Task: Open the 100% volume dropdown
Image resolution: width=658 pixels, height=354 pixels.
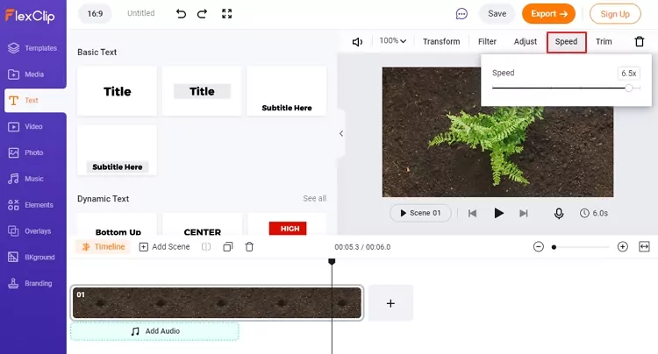Action: pos(393,41)
